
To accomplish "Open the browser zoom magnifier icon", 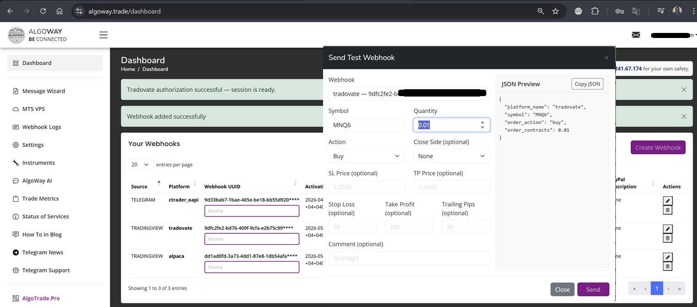I will click(541, 11).
